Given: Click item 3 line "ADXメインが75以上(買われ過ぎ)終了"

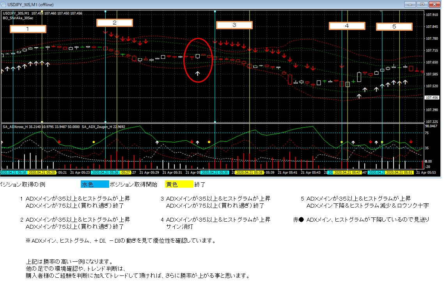Looking at the screenshot, I should 215,205.
